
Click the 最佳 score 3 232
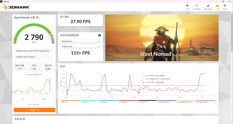(48, 69)
